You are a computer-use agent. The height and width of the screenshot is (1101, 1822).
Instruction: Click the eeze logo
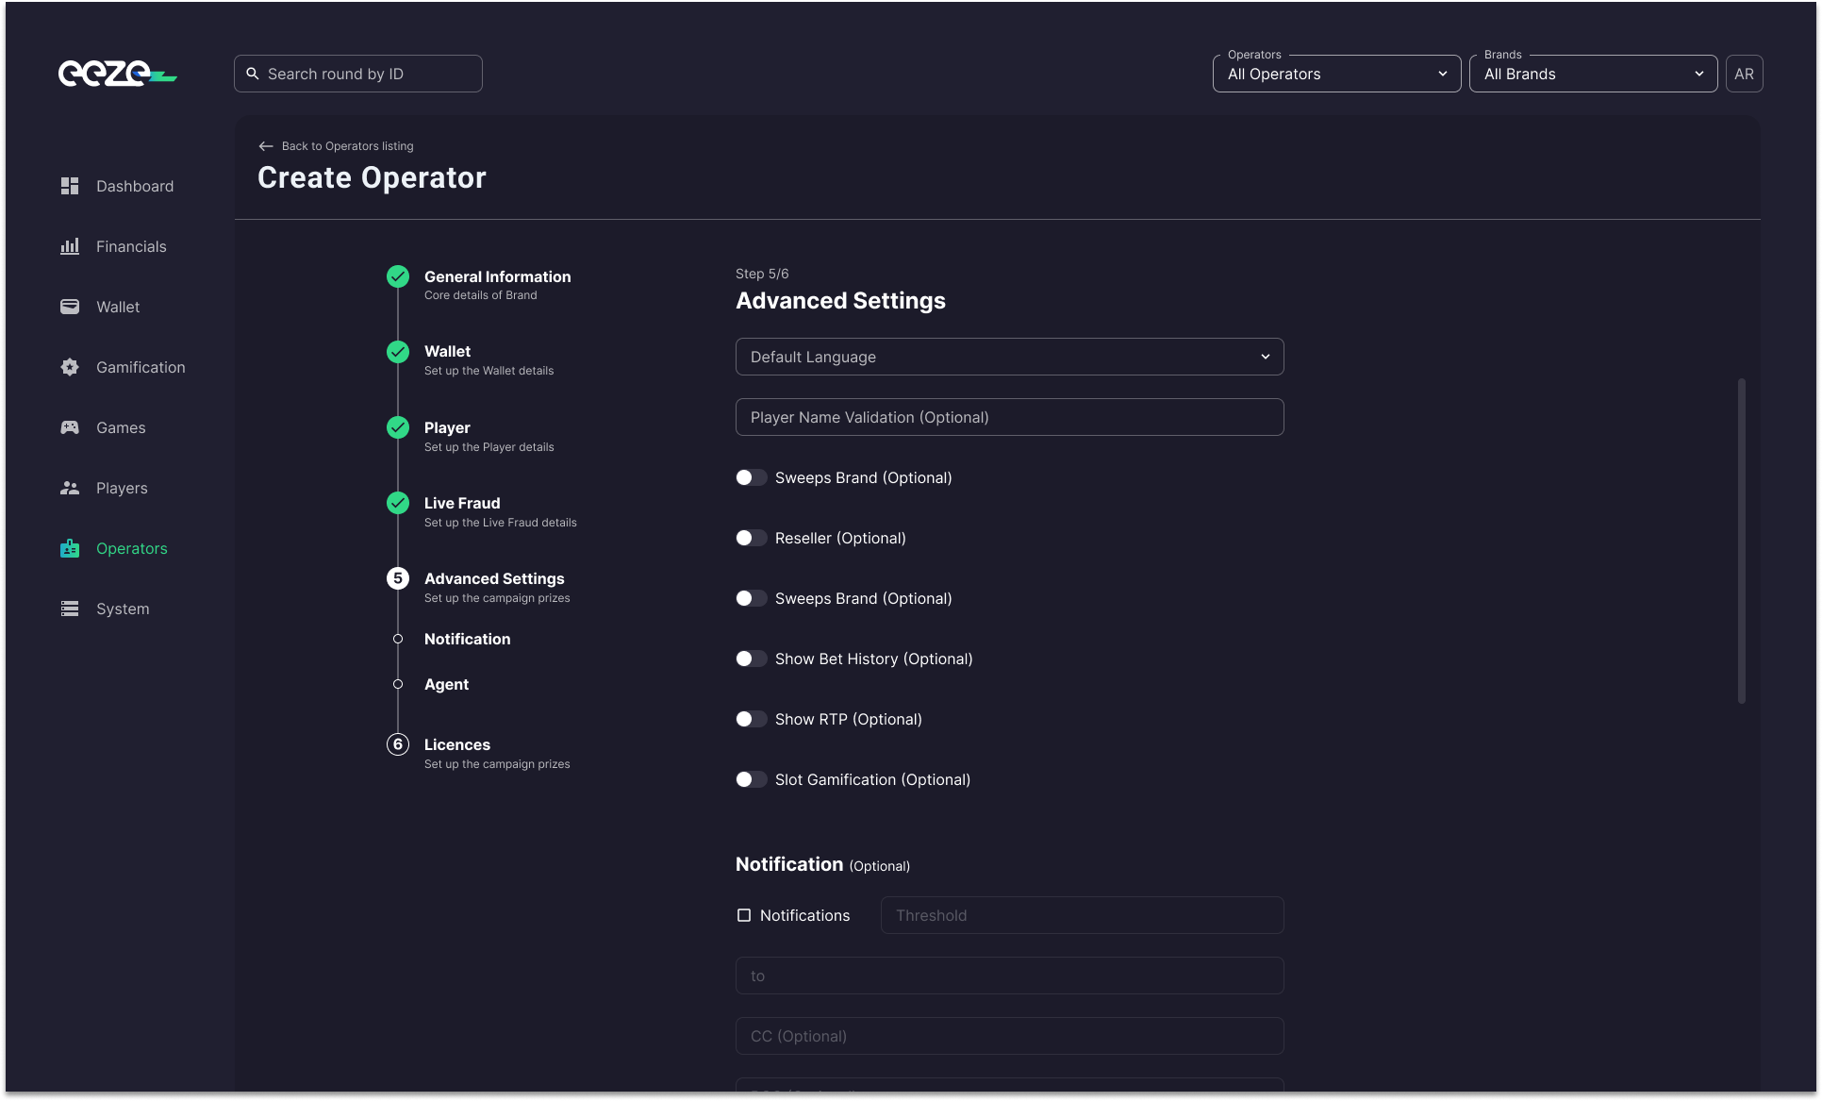pos(117,74)
